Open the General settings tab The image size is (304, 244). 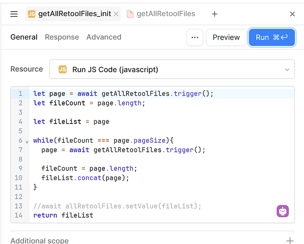click(x=24, y=37)
